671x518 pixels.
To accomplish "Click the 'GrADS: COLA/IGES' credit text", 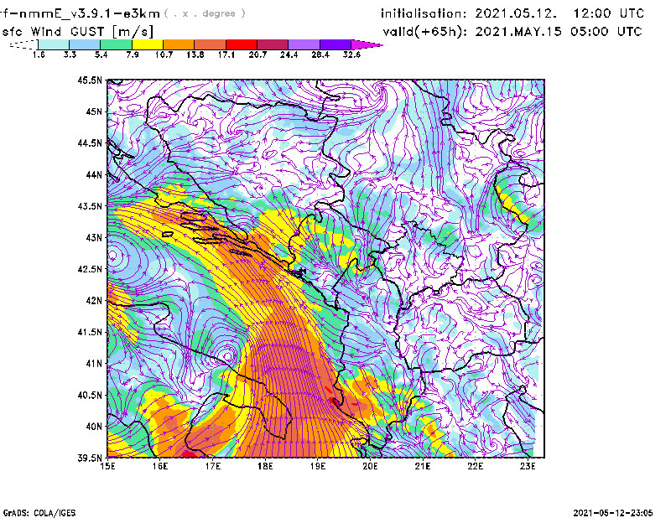I will tap(39, 513).
